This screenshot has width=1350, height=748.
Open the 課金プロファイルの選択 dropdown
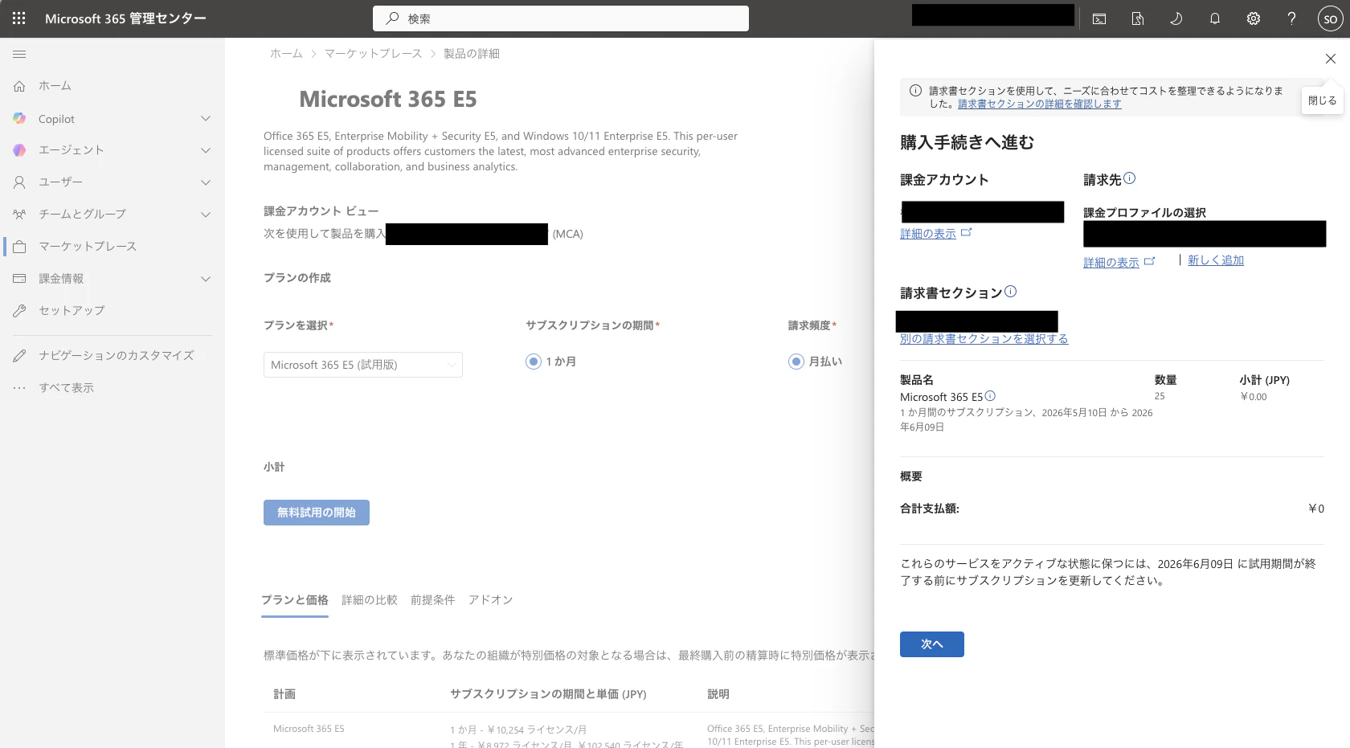[1205, 234]
